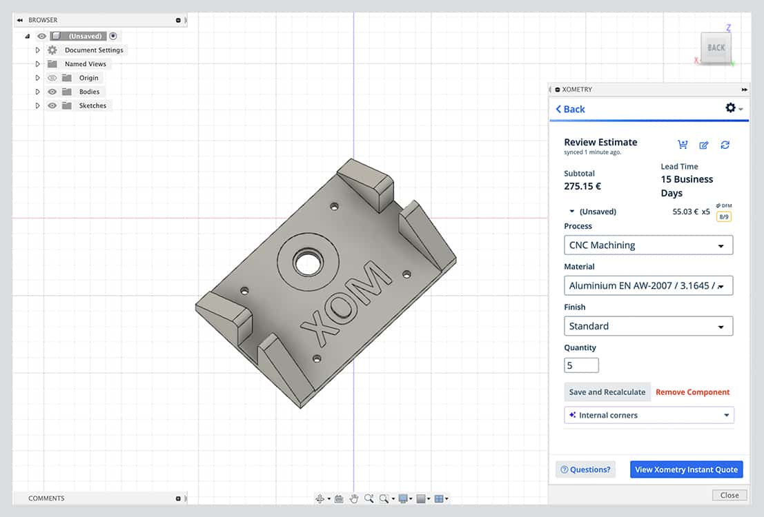Click View Xometry Instant Quote button
Screen dimensions: 764x517
point(686,469)
